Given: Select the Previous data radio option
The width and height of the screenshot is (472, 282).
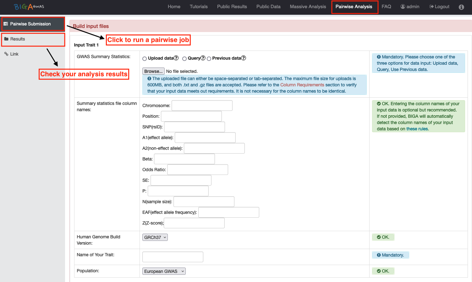Looking at the screenshot, I should 209,59.
